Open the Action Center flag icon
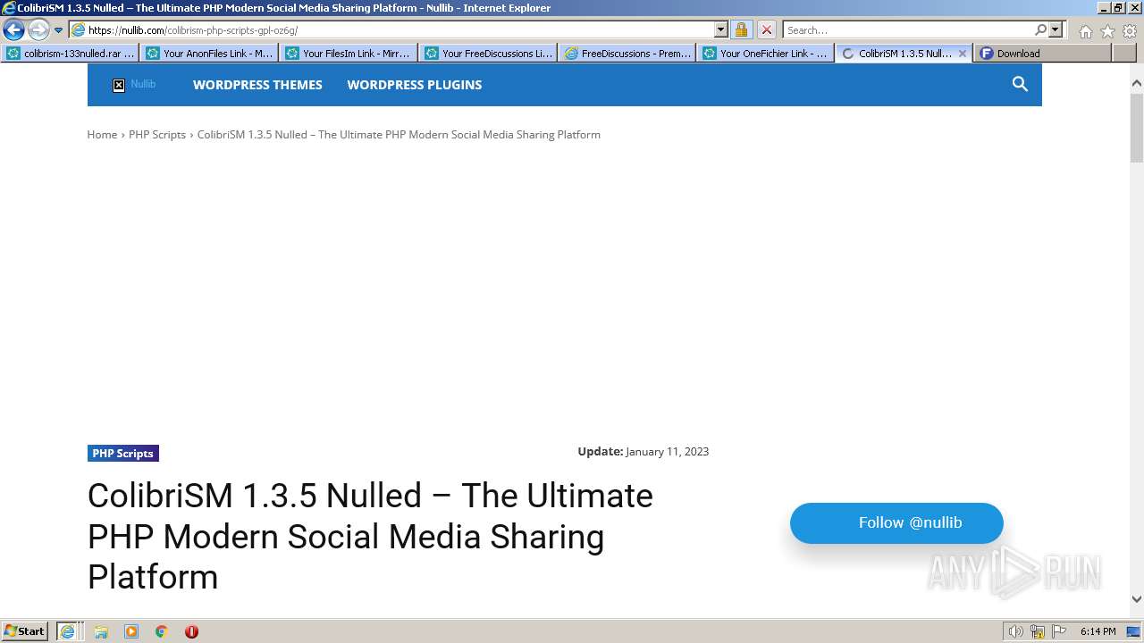Viewport: 1144px width, 643px height. click(x=1059, y=631)
